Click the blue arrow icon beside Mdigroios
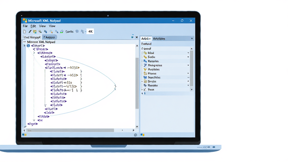Image resolution: width=288 pixels, height=162 pixels. point(145,65)
